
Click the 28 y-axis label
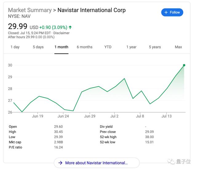[10, 89]
